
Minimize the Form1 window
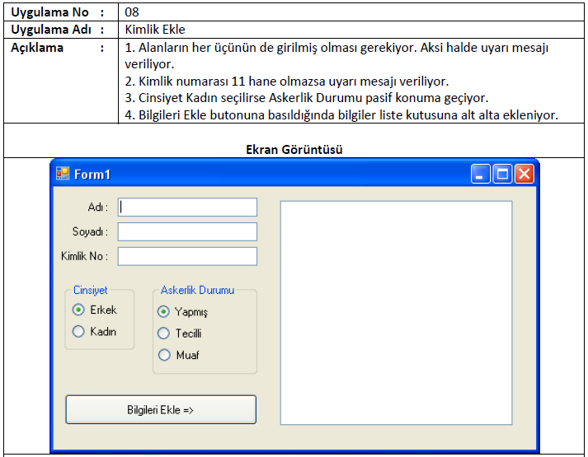point(480,174)
